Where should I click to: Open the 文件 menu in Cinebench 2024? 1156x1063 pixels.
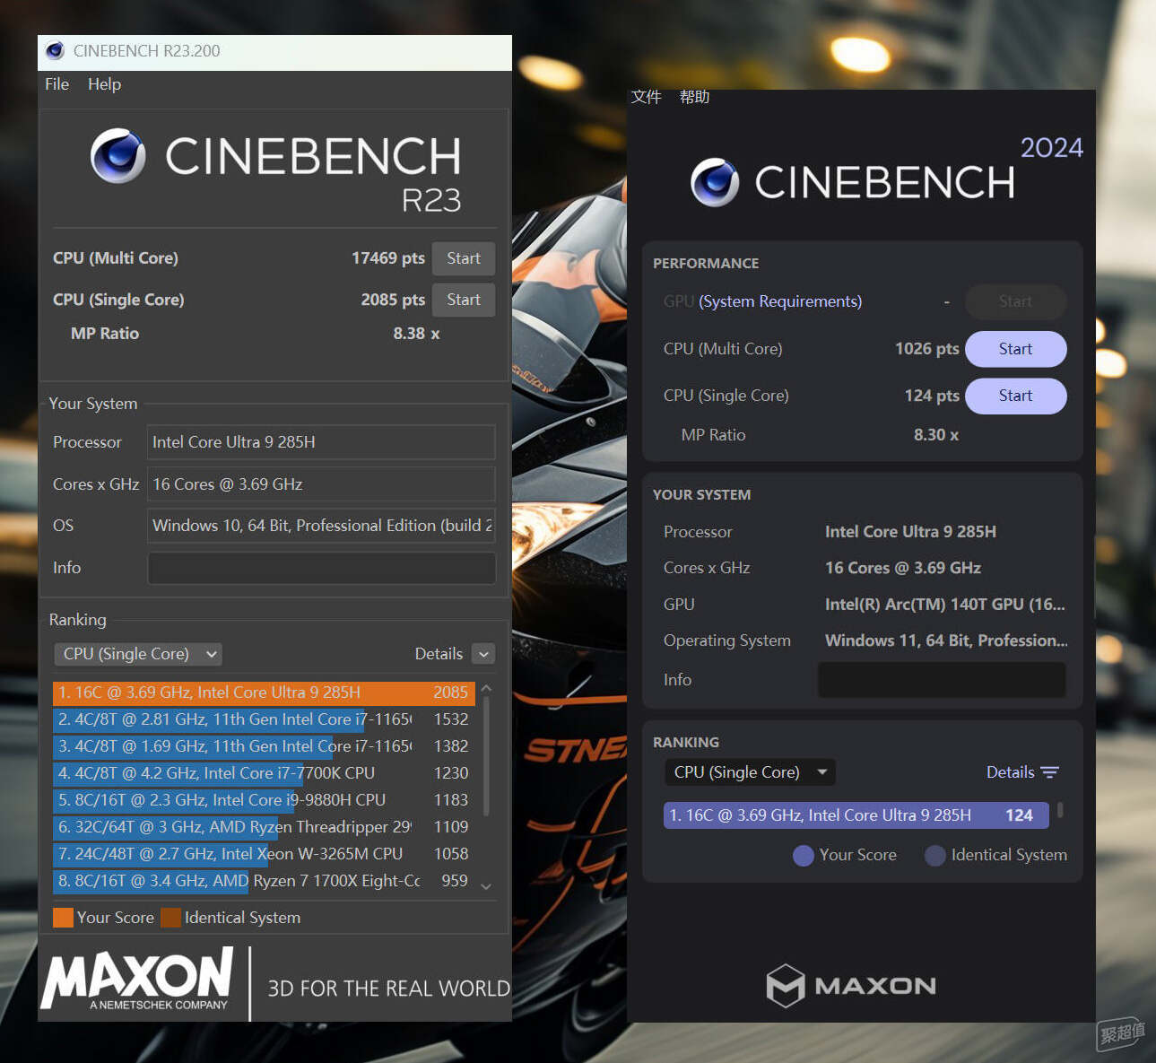coord(646,97)
